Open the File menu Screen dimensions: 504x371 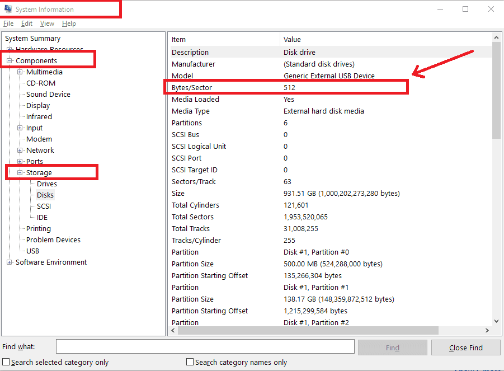click(8, 24)
